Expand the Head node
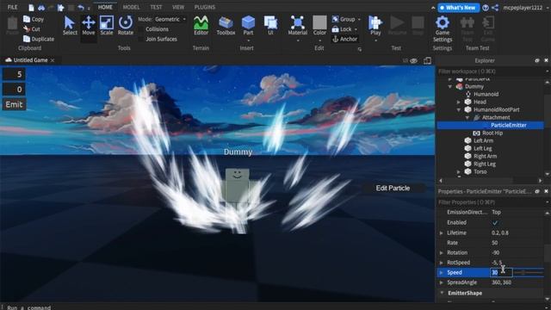Image resolution: width=551 pixels, height=310 pixels. click(459, 102)
